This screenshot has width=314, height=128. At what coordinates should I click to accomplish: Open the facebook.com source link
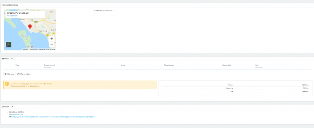[17, 115]
